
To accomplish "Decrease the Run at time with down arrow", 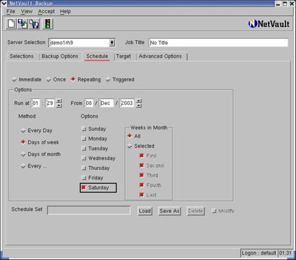I will point(59,105).
